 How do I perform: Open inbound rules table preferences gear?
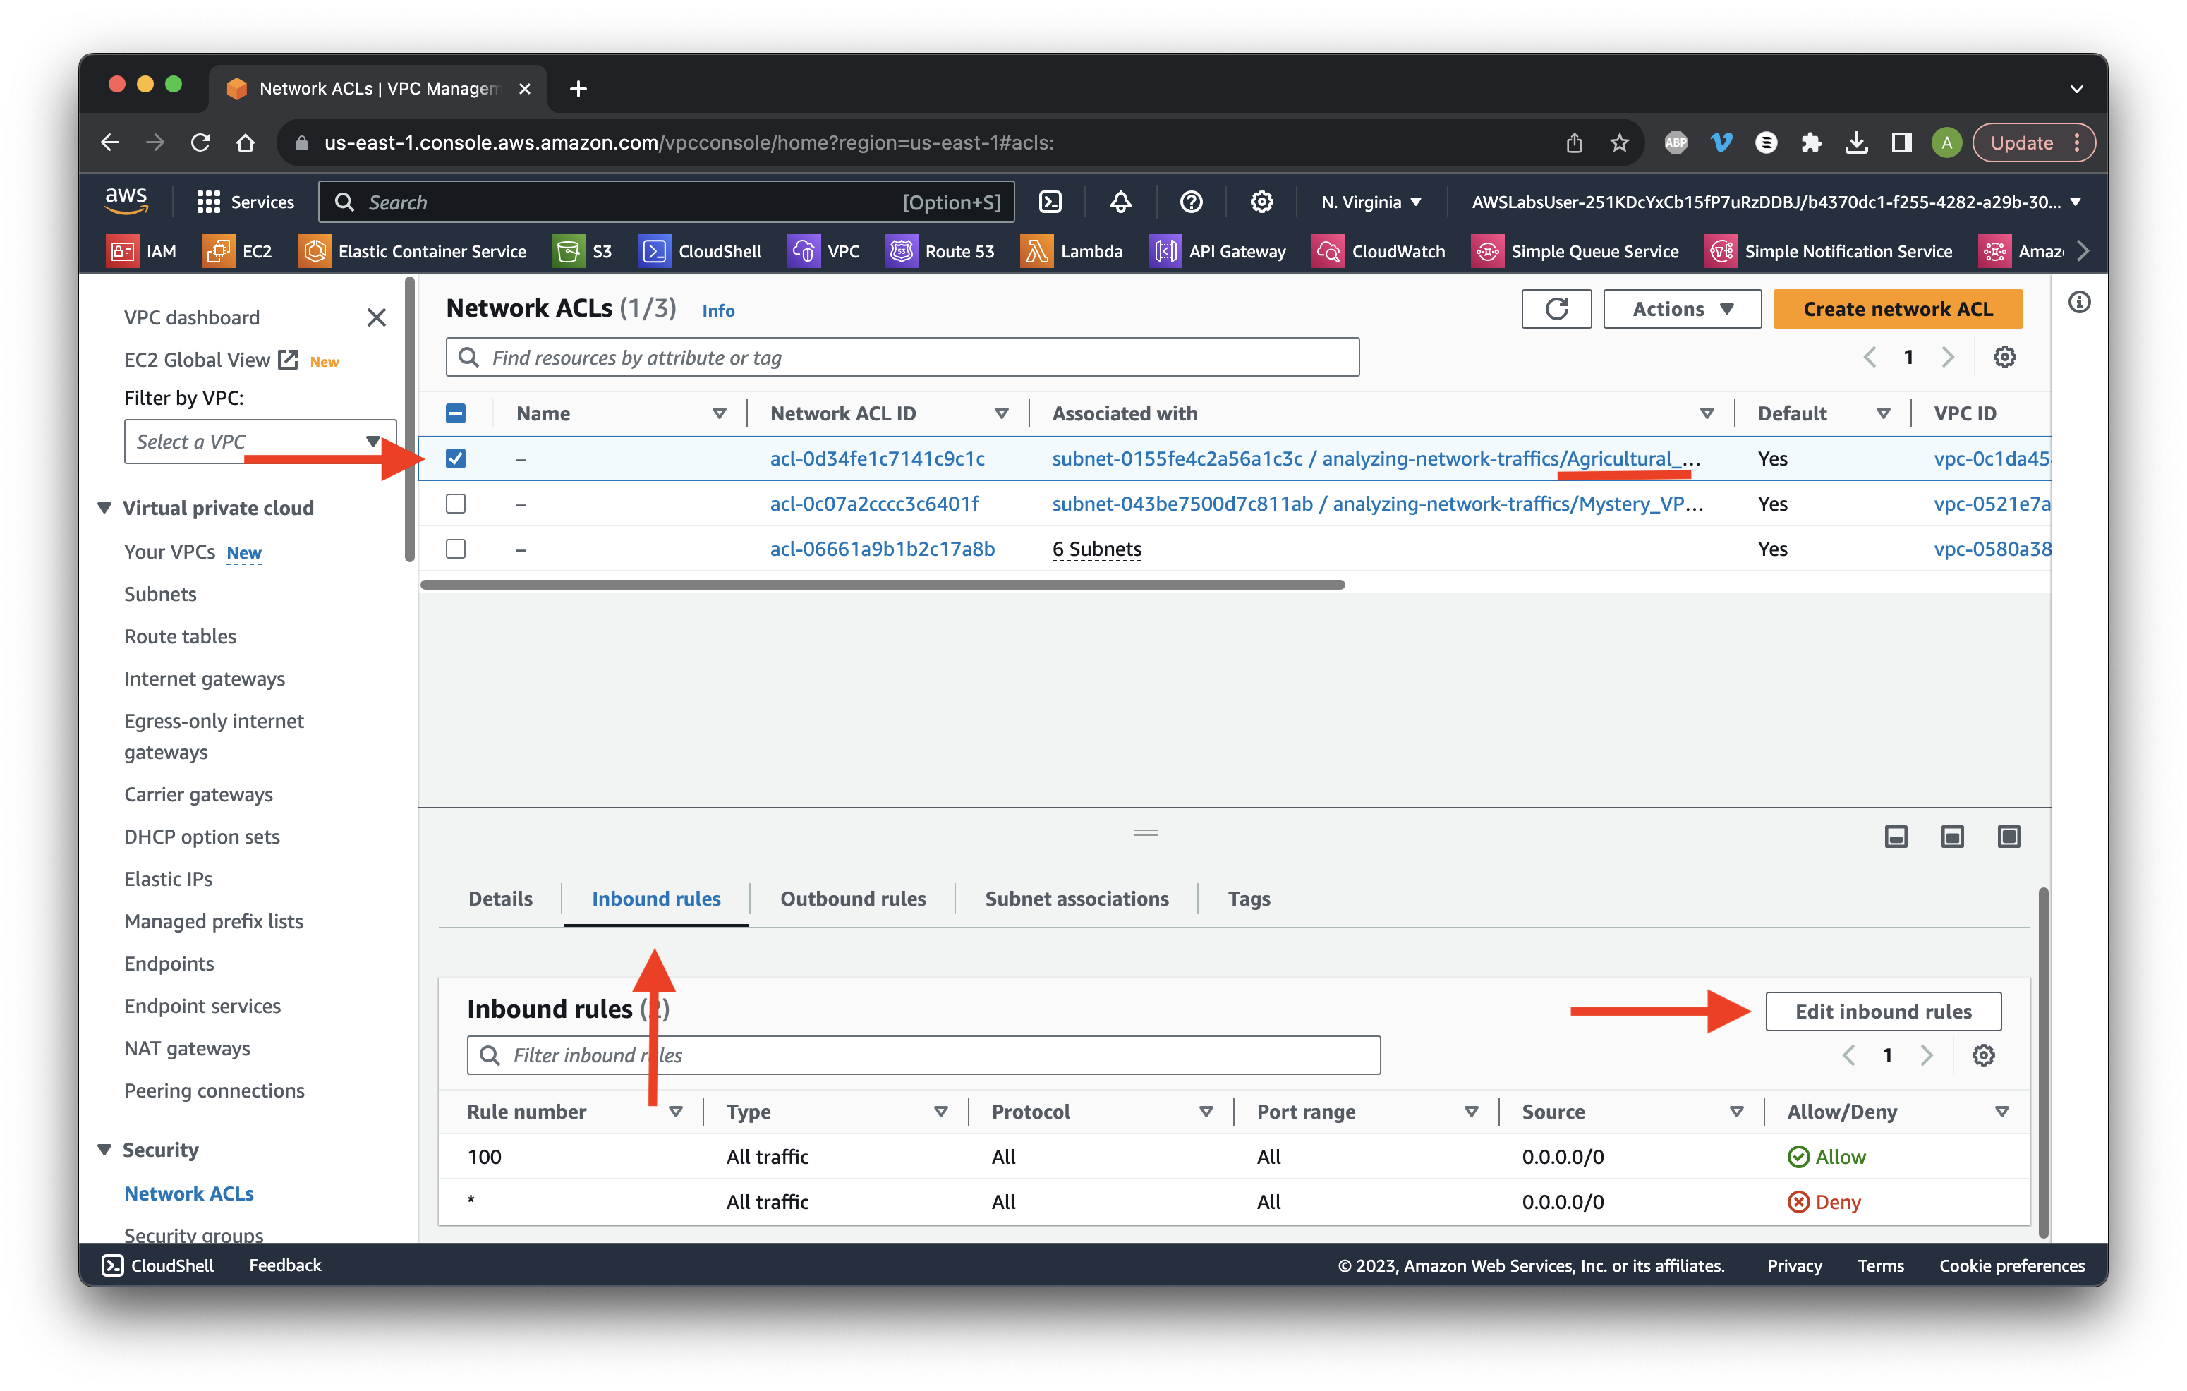click(1984, 1055)
